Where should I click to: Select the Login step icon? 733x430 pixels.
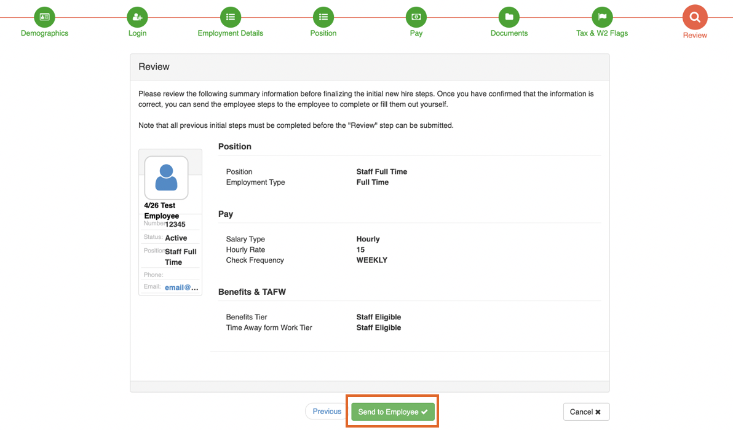coord(137,17)
